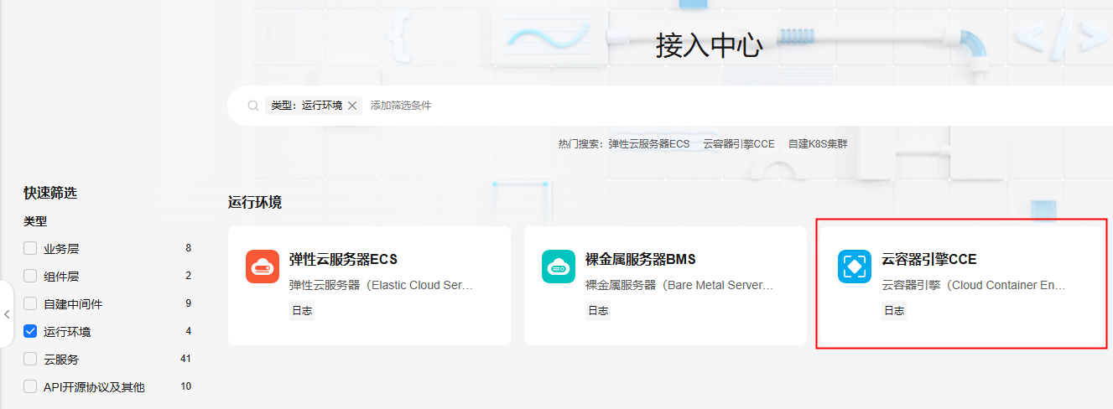Click the 日志 tag on BMS card
Image resolution: width=1113 pixels, height=409 pixels.
click(598, 311)
